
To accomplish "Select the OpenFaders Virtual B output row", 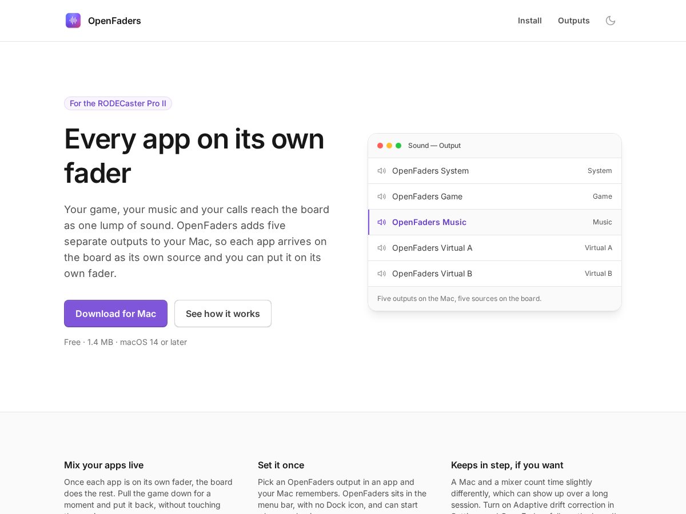I will pos(494,274).
